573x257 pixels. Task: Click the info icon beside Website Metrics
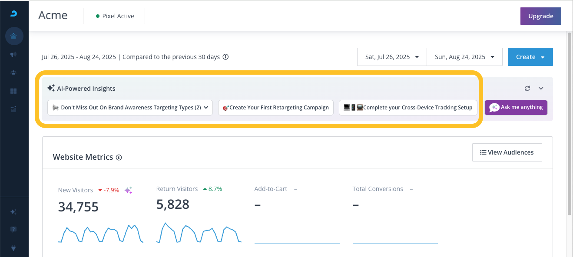119,158
